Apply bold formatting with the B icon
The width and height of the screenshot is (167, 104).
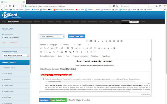95,41
